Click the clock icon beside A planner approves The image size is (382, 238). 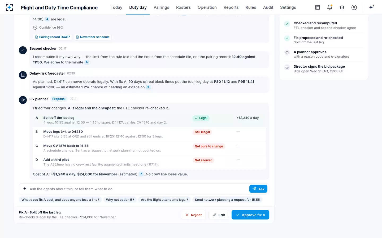click(287, 53)
